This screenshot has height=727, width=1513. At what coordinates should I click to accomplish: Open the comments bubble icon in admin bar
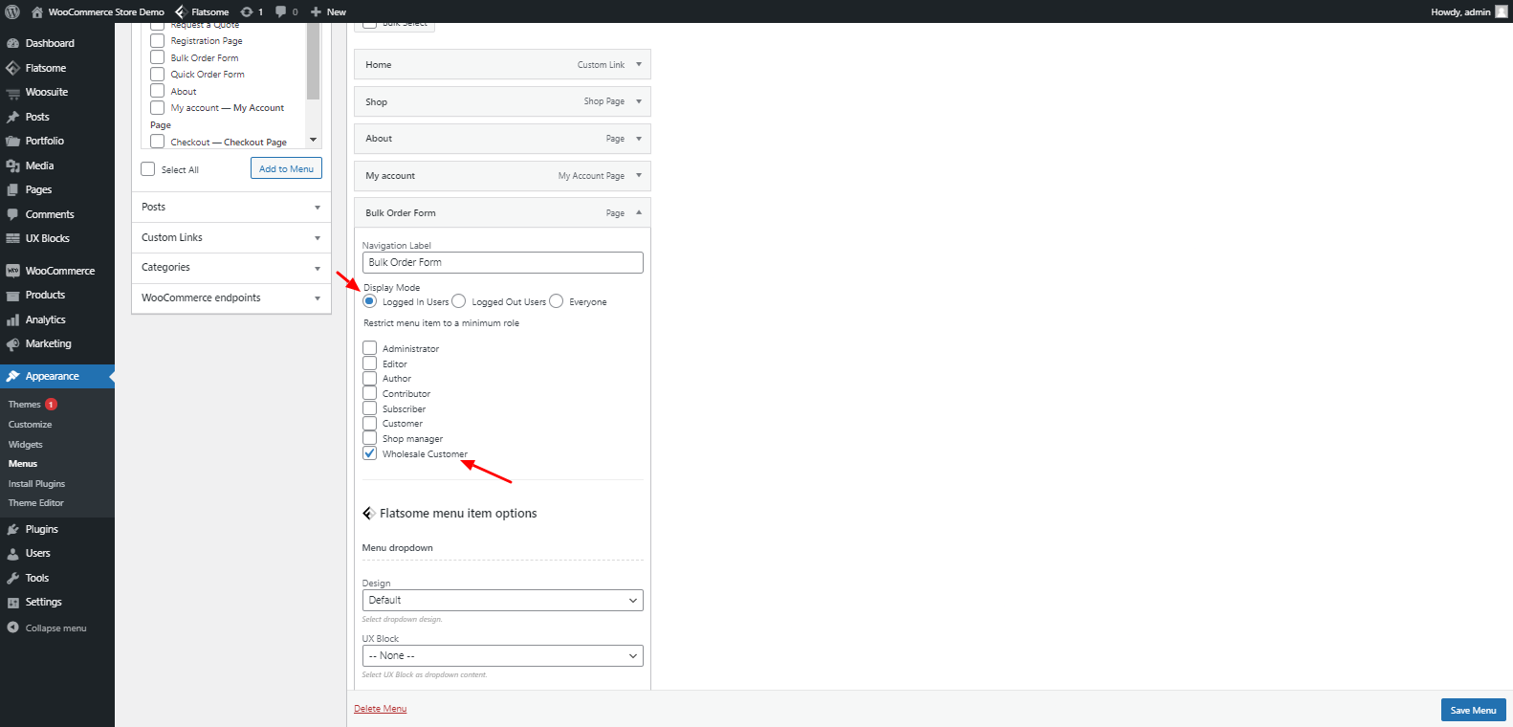(281, 11)
